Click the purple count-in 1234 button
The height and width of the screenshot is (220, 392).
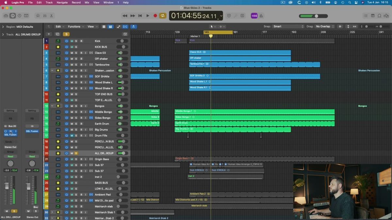tap(254, 16)
